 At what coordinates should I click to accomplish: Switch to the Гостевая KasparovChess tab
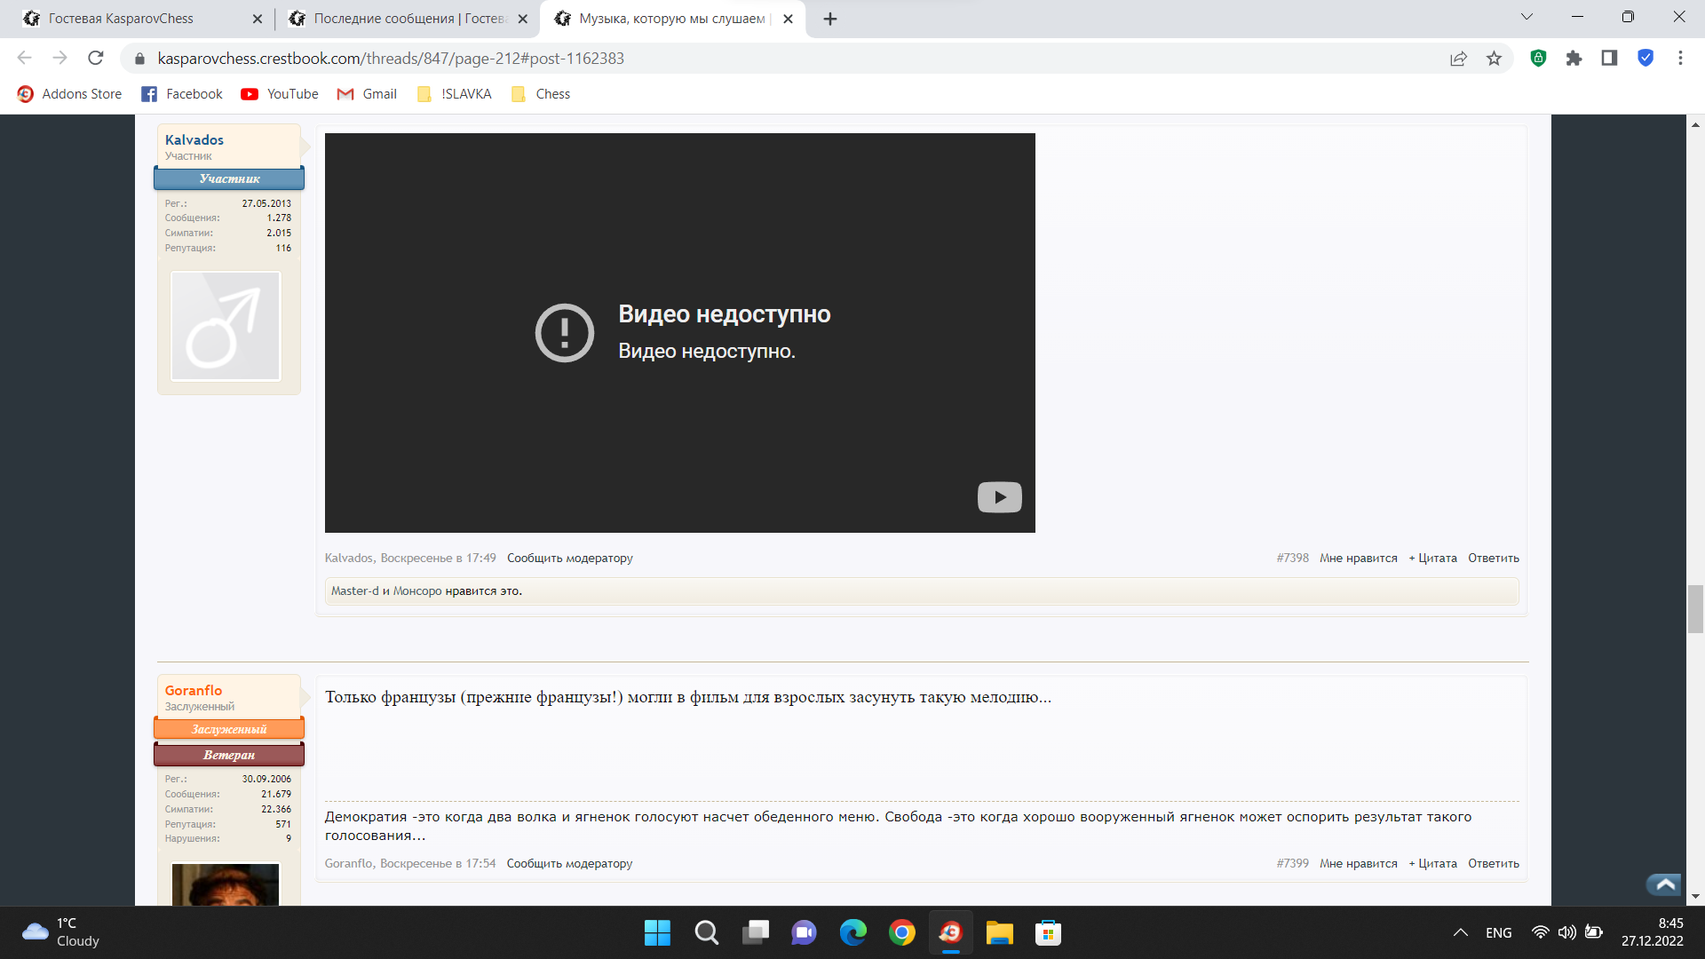(x=121, y=19)
